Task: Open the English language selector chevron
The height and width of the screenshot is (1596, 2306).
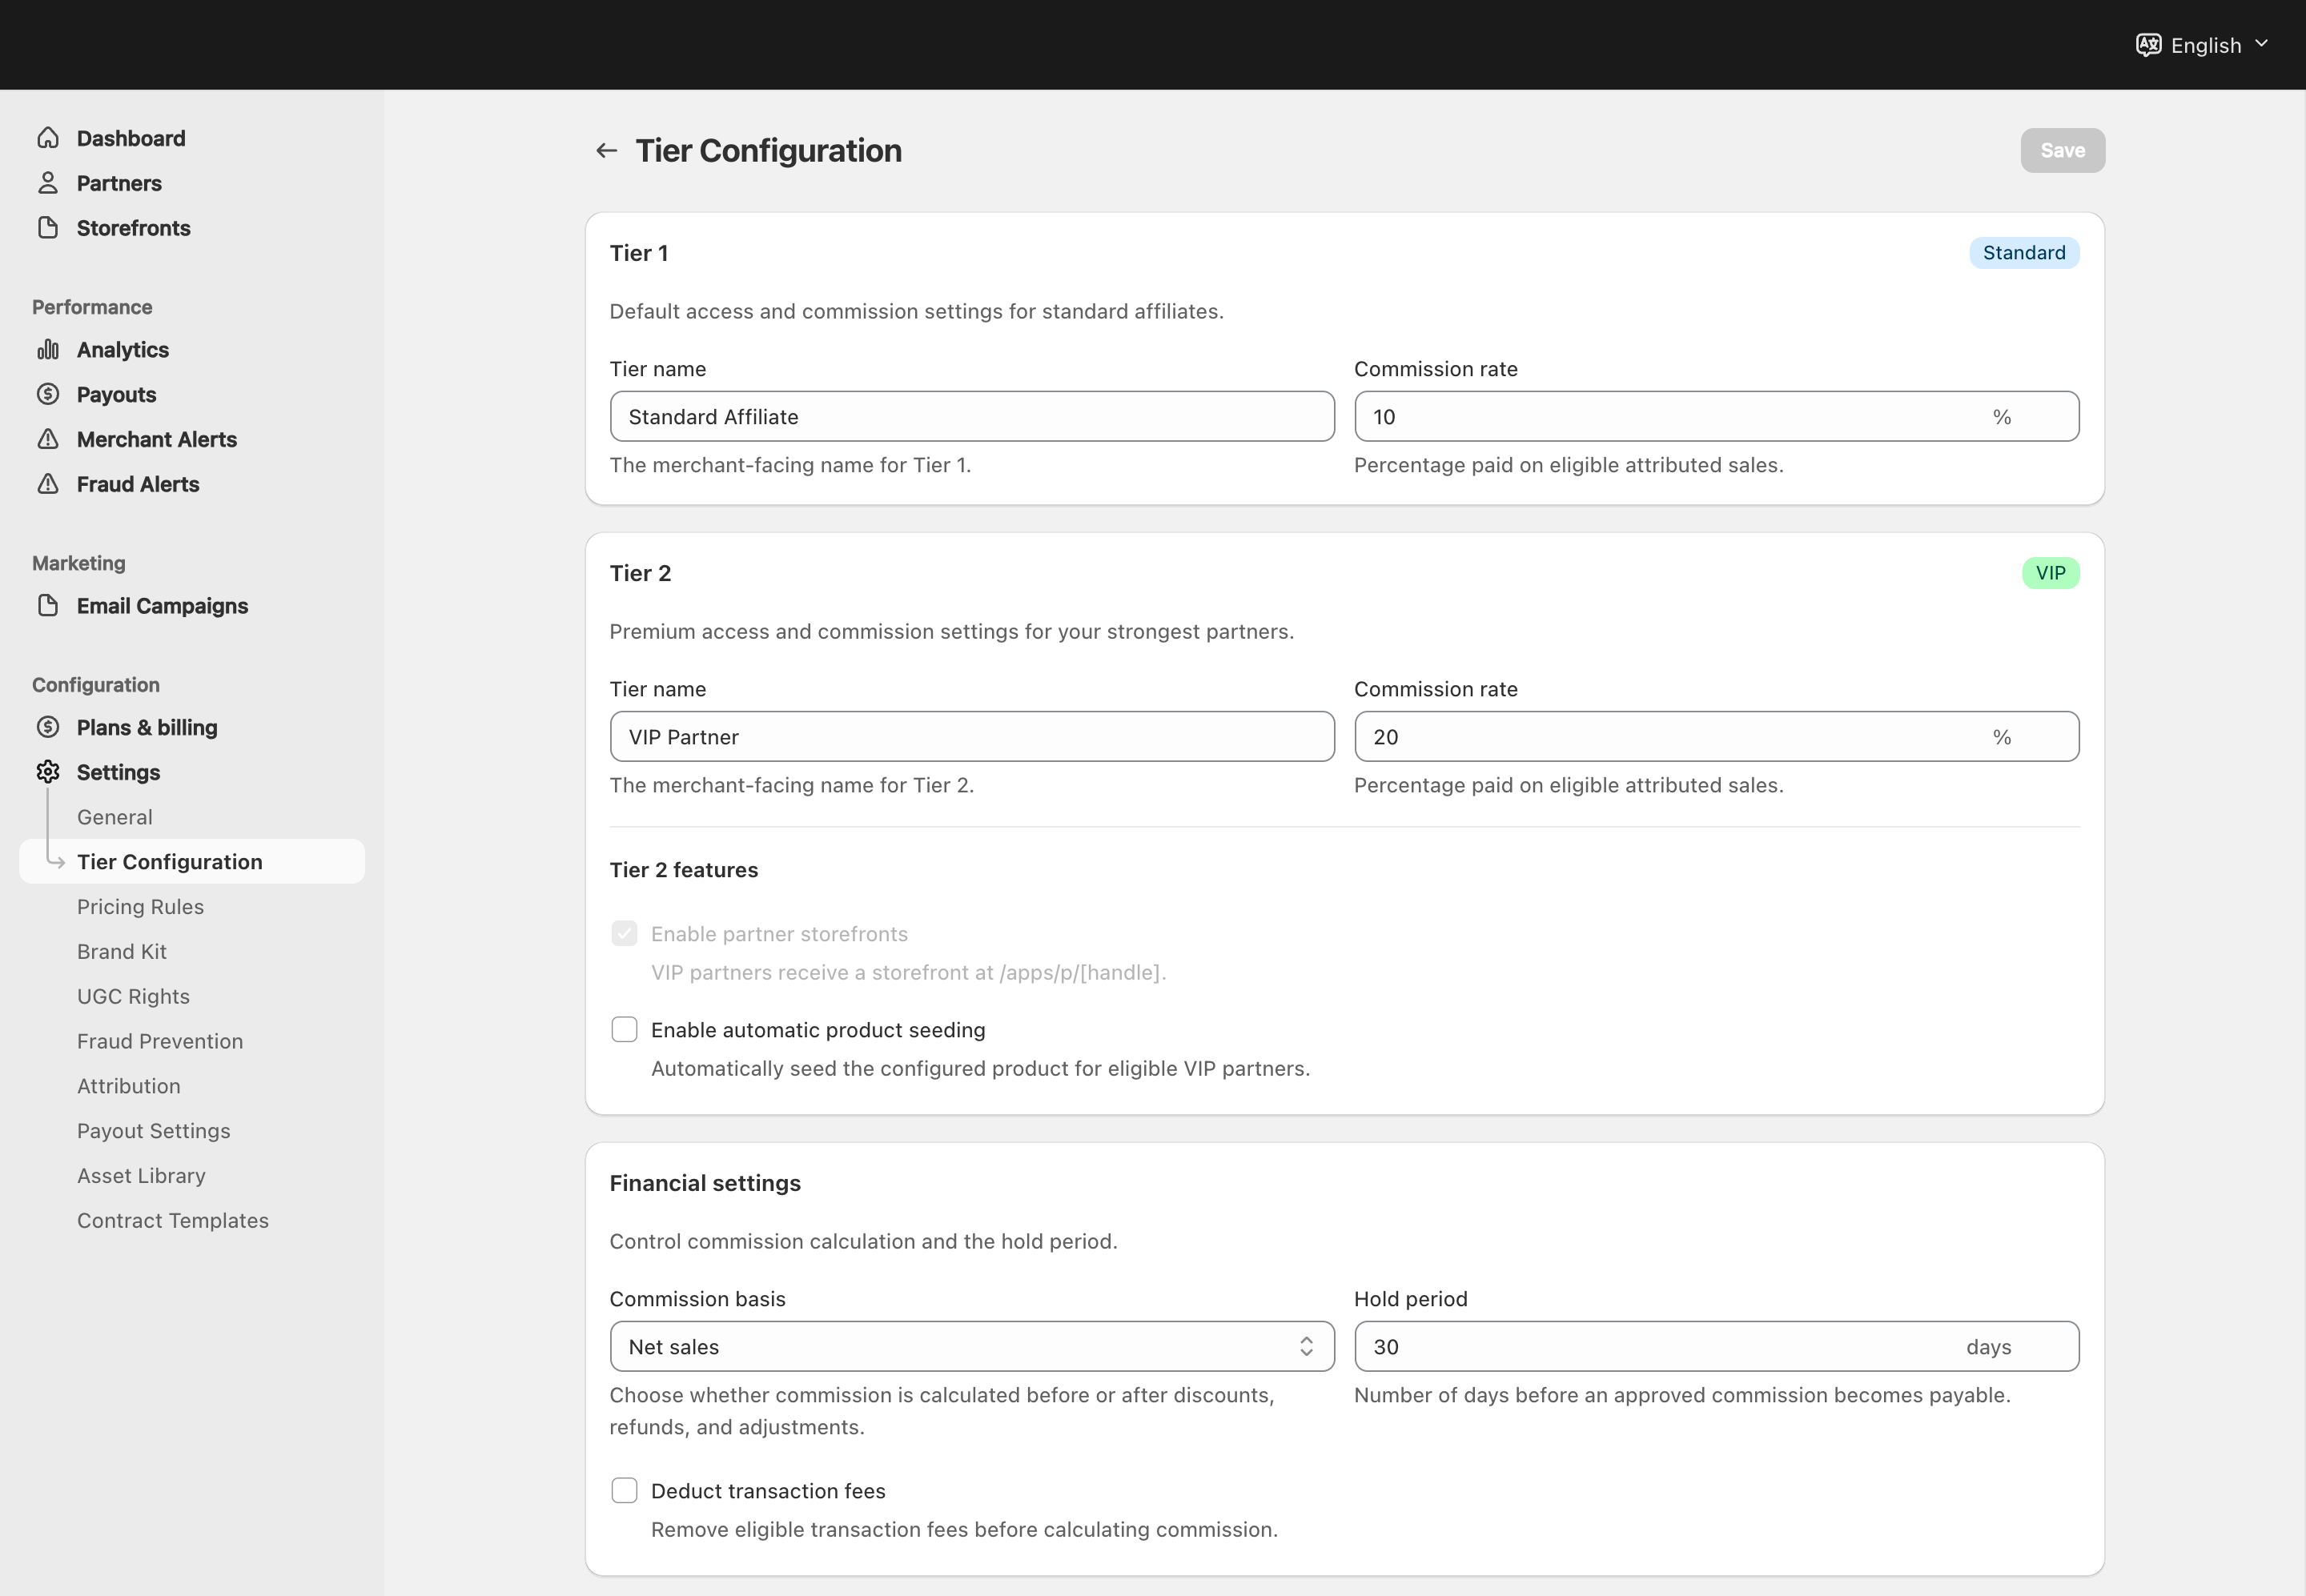Action: click(x=2261, y=44)
